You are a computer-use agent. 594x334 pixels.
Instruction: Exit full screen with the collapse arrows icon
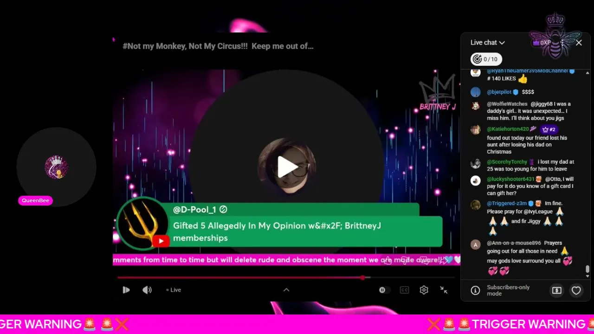pyautogui.click(x=444, y=290)
